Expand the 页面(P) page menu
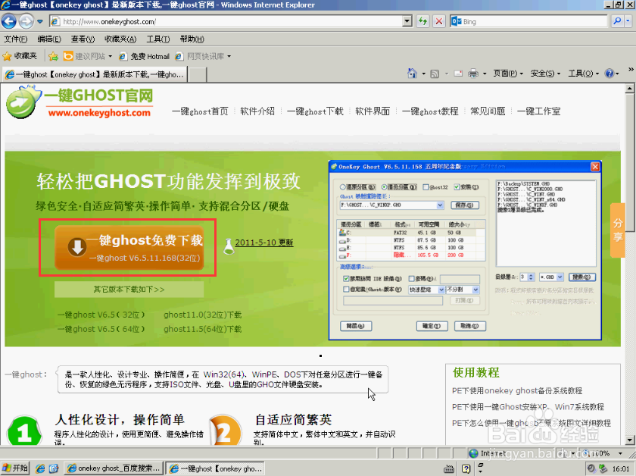 508,74
